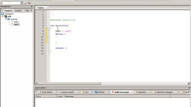191x107 pixels.
Task: Click the editor horizontal scrollbar thumb
Action: tap(69, 83)
